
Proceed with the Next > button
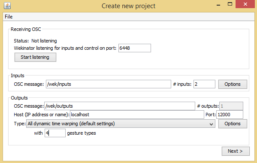pos(236,151)
